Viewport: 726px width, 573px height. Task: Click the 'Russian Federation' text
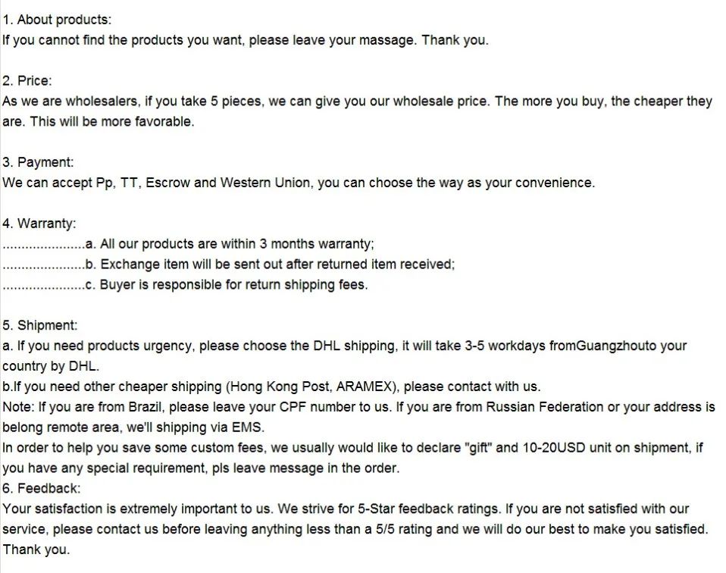tap(544, 407)
